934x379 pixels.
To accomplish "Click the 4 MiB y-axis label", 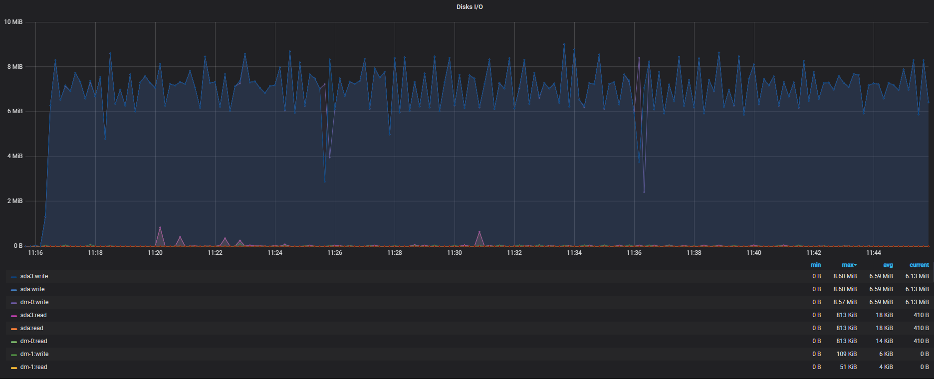I will pyautogui.click(x=15, y=156).
